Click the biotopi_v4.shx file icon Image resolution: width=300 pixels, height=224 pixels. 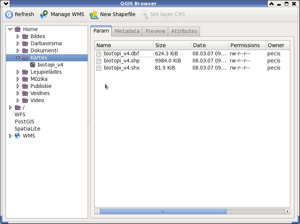click(x=99, y=68)
